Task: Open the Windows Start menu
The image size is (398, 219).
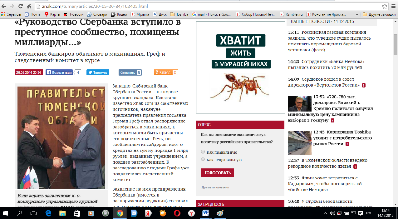Action: (6, 213)
